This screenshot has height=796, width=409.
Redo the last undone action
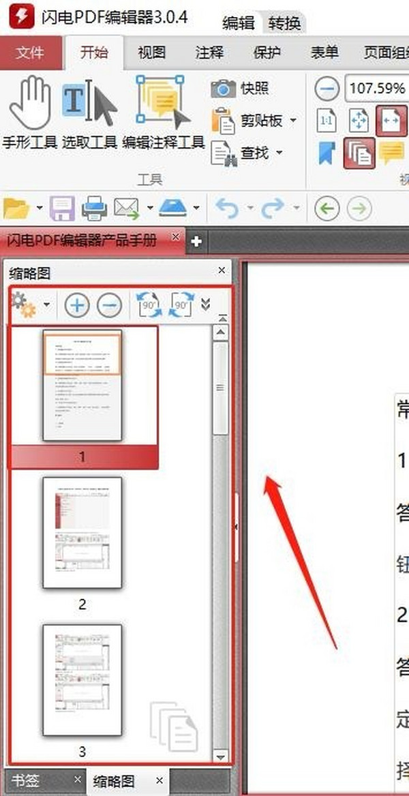(273, 208)
